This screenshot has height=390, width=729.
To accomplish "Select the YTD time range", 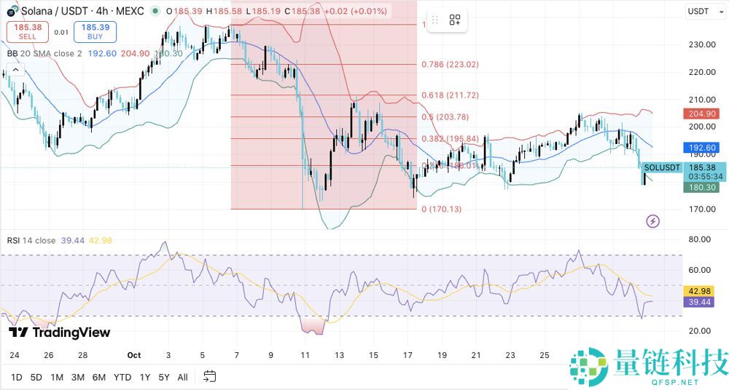I will 122,377.
